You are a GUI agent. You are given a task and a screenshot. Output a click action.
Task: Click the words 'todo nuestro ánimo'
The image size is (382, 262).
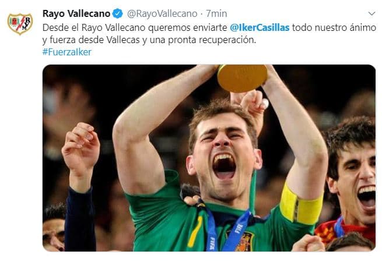click(x=334, y=27)
